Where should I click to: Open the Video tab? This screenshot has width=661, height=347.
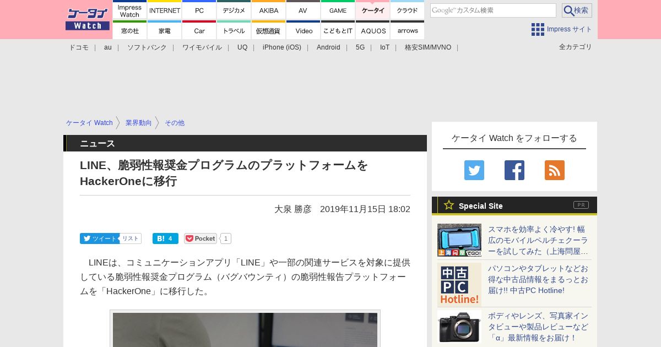click(304, 30)
